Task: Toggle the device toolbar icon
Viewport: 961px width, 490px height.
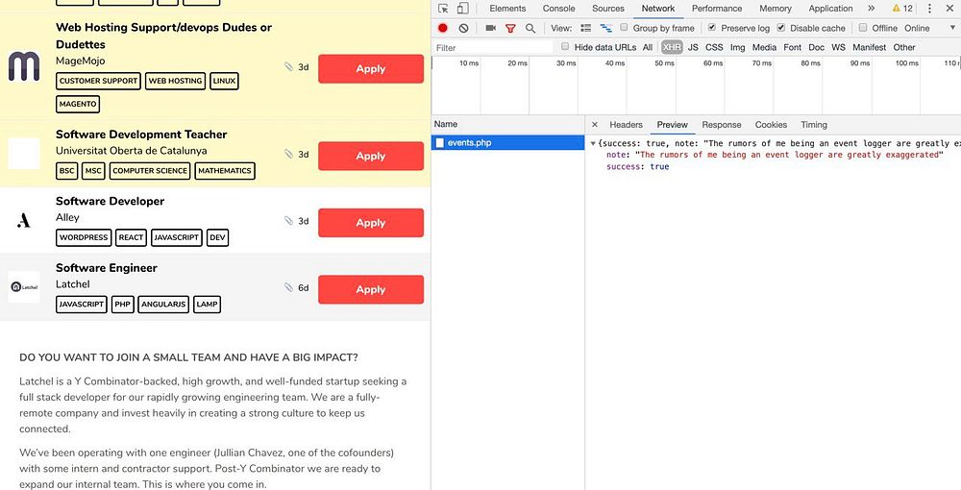Action: pos(463,9)
